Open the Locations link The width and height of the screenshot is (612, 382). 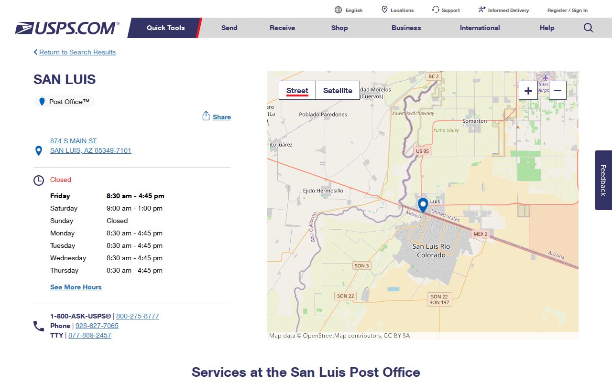click(x=402, y=10)
